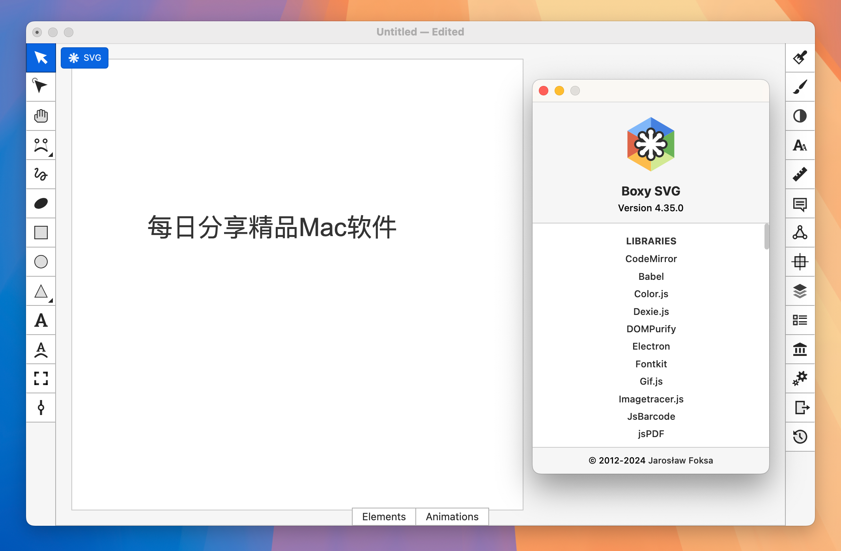Click the Fontkit library entry
This screenshot has height=551, width=841.
coord(651,364)
